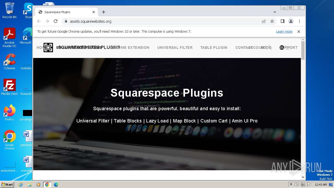Click Universal Filter in hero text
The width and height of the screenshot is (334, 188).
93,121
